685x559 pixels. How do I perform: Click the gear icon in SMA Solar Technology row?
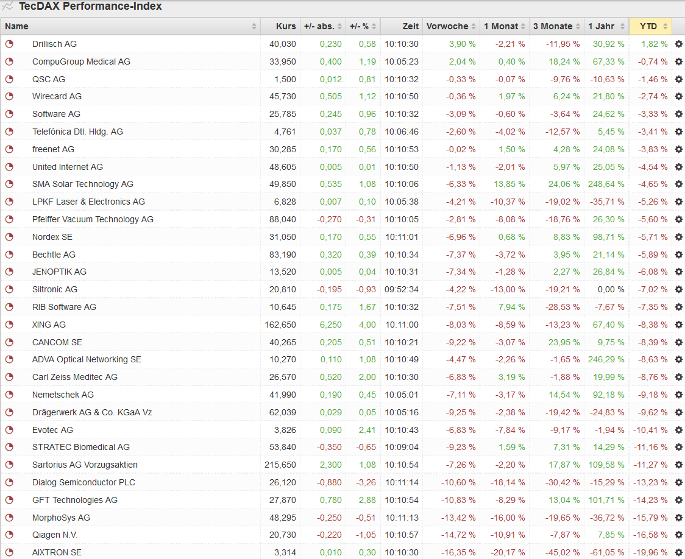pos(678,184)
